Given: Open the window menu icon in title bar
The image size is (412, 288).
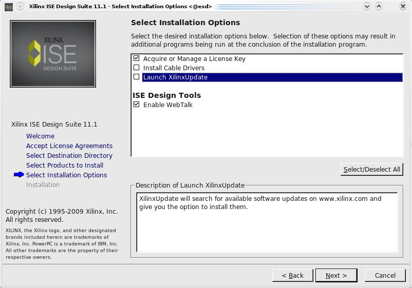Looking at the screenshot, I should [x=9, y=7].
